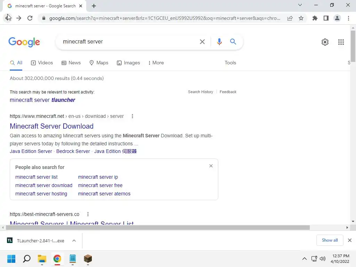Show all downloads
Screen dimensions: 356x267
tap(330, 240)
